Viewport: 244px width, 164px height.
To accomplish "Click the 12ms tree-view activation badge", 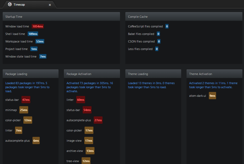I will (x=86, y=161).
